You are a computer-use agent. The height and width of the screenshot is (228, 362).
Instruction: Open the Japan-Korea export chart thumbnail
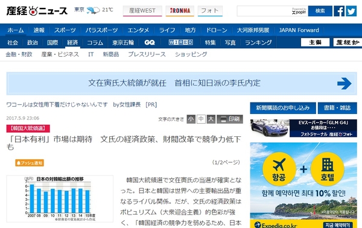click(x=60, y=198)
